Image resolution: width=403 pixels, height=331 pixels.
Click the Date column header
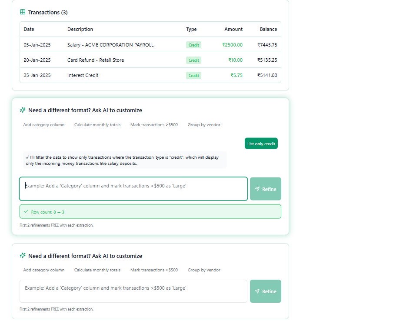[x=29, y=29]
